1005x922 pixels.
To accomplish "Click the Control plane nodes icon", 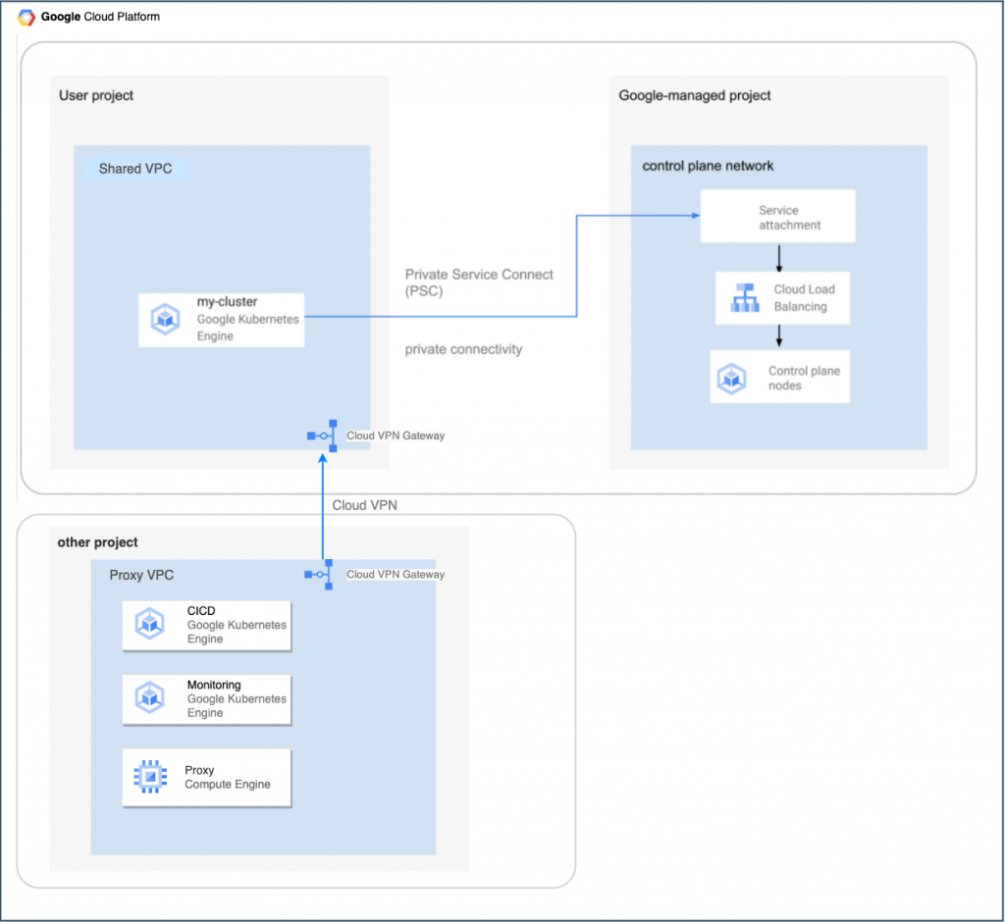I will (731, 379).
